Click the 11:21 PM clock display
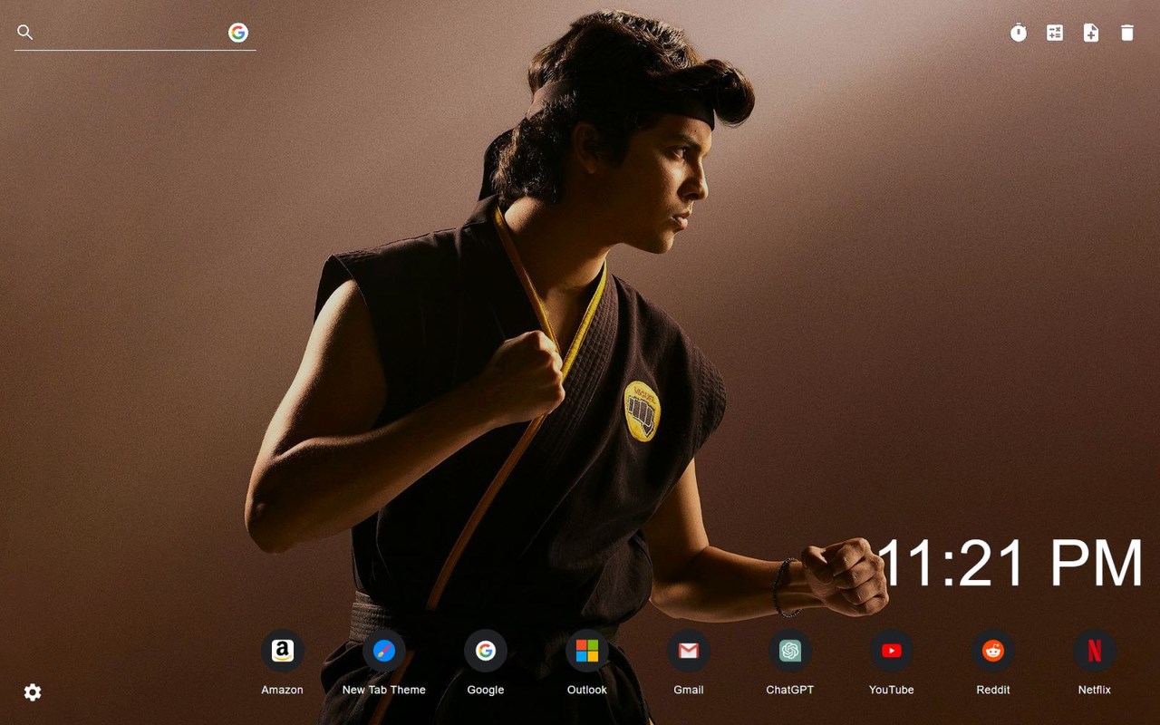Image resolution: width=1160 pixels, height=725 pixels. point(1010,564)
